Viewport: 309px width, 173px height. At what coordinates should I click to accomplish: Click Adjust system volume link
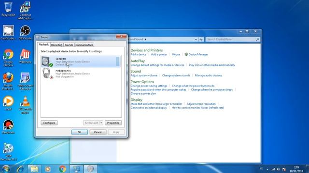coord(144,75)
